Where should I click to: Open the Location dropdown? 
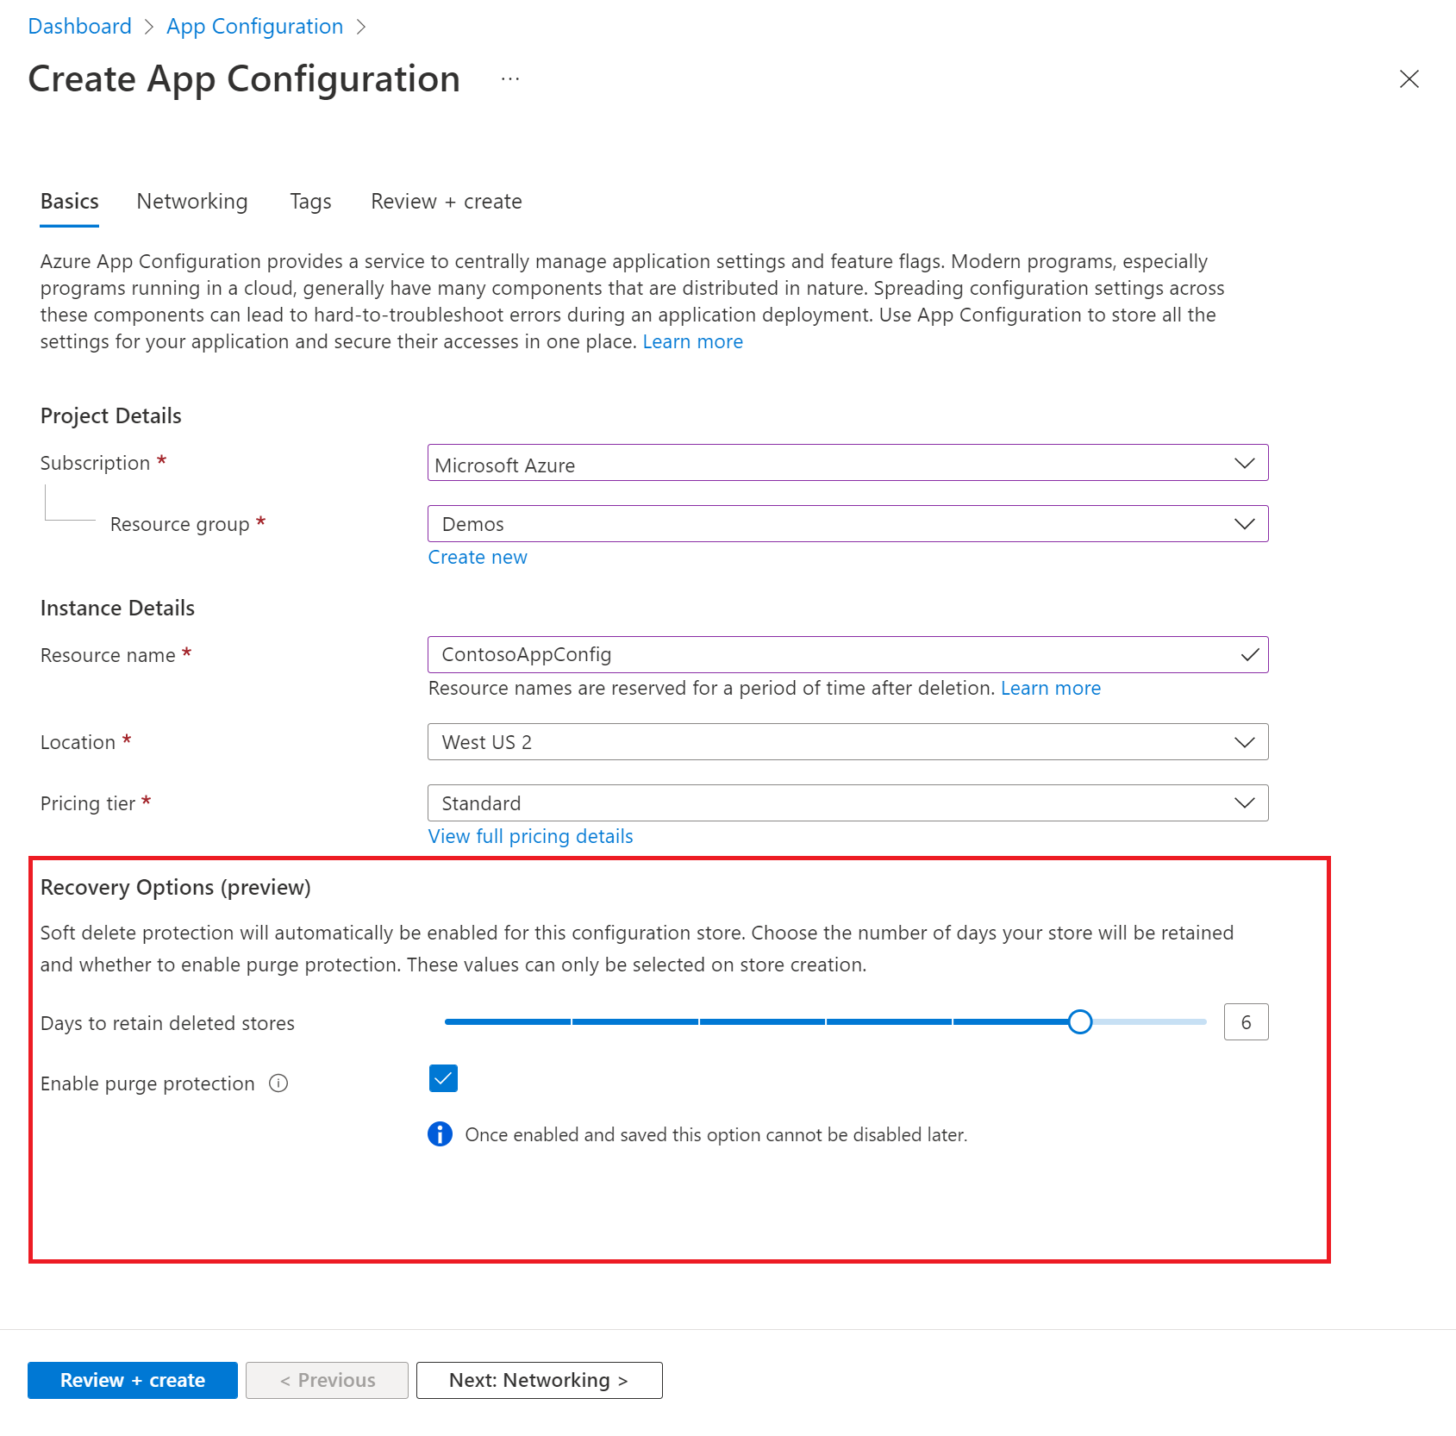[x=847, y=742]
